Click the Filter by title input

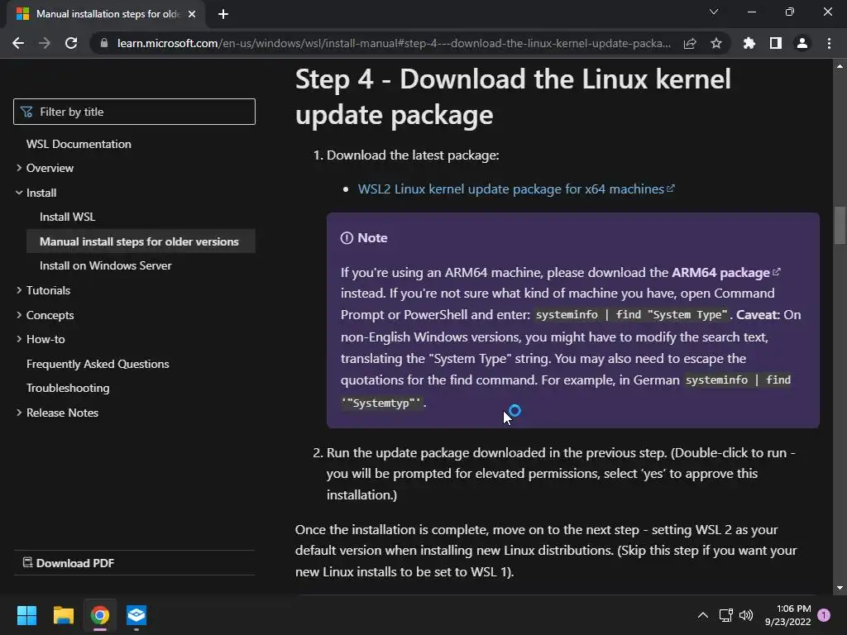coord(135,112)
